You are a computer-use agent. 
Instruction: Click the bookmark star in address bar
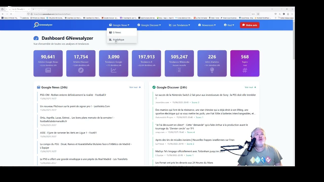[258, 14]
